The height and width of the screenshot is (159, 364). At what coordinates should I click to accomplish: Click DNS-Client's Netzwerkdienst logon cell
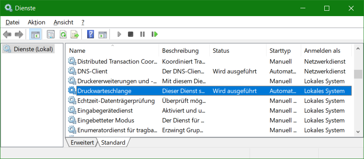[325, 71]
